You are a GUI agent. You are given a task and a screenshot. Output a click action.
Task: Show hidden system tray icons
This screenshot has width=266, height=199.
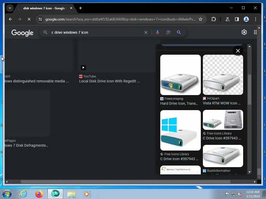(x=221, y=194)
